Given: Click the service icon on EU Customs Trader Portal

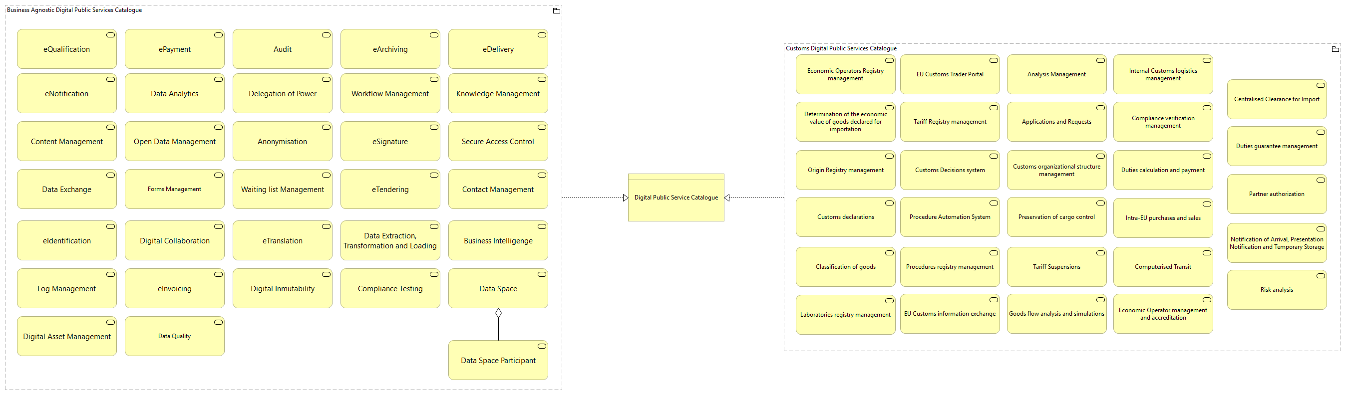Looking at the screenshot, I should tap(994, 60).
